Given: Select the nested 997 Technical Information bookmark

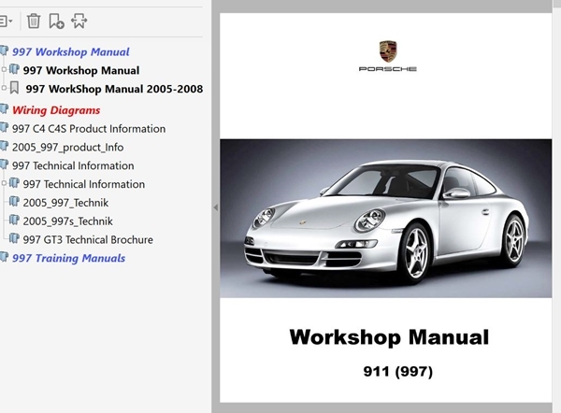Looking at the screenshot, I should coord(84,184).
